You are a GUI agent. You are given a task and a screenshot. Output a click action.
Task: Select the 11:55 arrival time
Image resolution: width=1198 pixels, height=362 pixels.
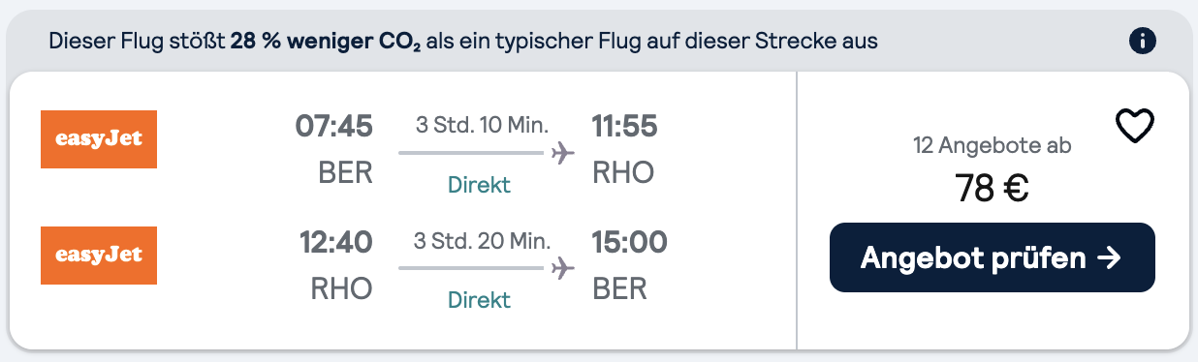[x=625, y=126]
